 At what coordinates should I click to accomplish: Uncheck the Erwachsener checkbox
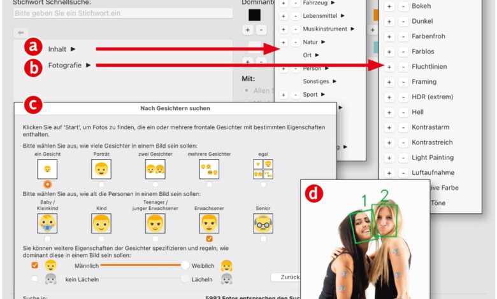[209, 239]
